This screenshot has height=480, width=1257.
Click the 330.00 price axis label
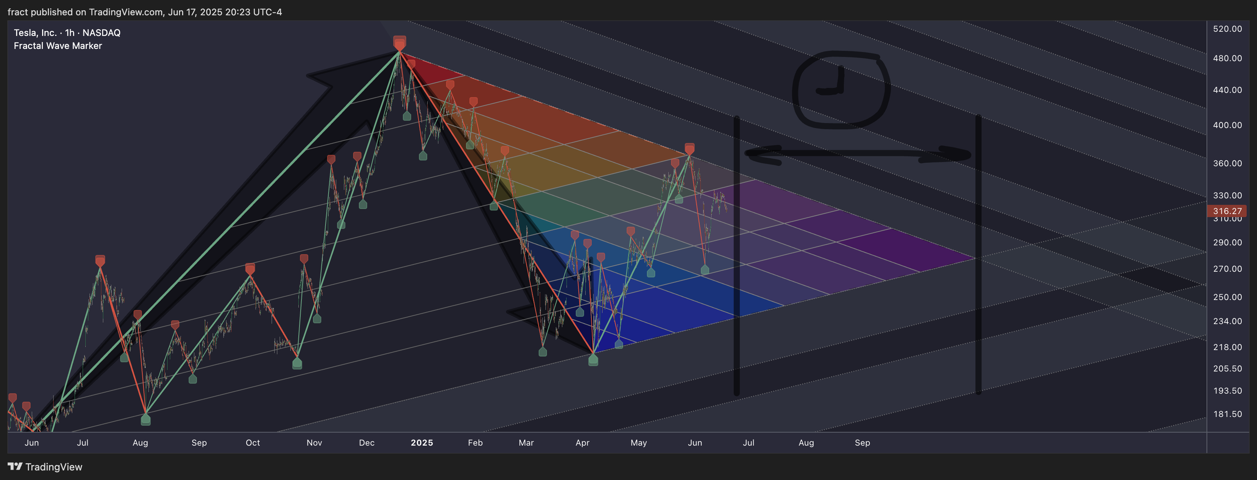click(x=1227, y=195)
